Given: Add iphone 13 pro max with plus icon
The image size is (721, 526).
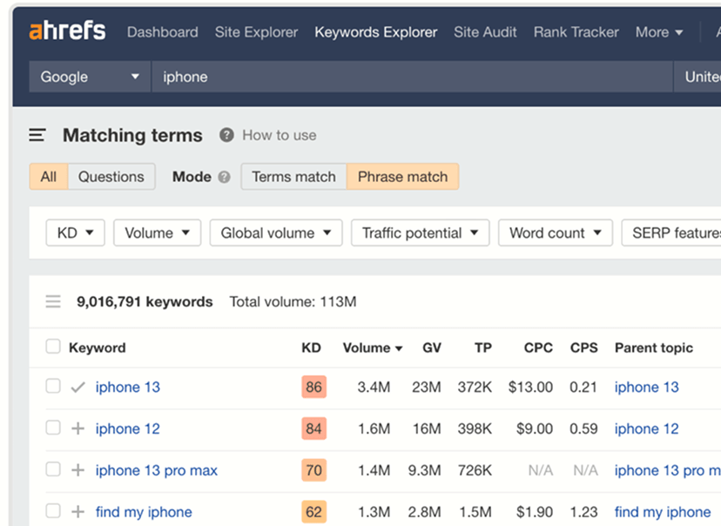Looking at the screenshot, I should tap(78, 470).
